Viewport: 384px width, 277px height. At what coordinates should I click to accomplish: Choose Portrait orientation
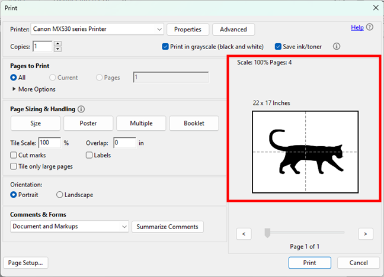[x=14, y=195]
